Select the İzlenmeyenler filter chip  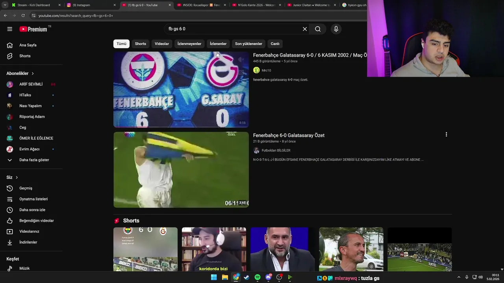tap(189, 44)
